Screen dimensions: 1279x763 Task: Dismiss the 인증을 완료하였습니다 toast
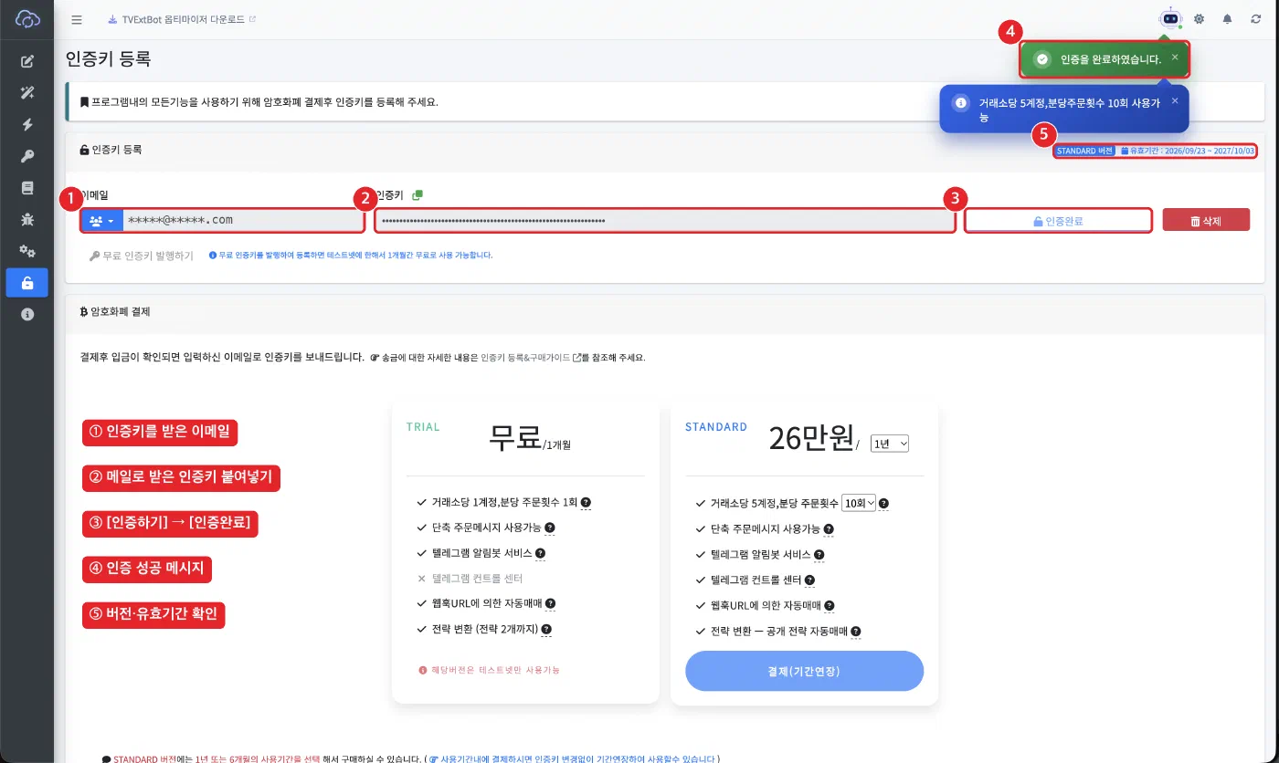click(1175, 57)
